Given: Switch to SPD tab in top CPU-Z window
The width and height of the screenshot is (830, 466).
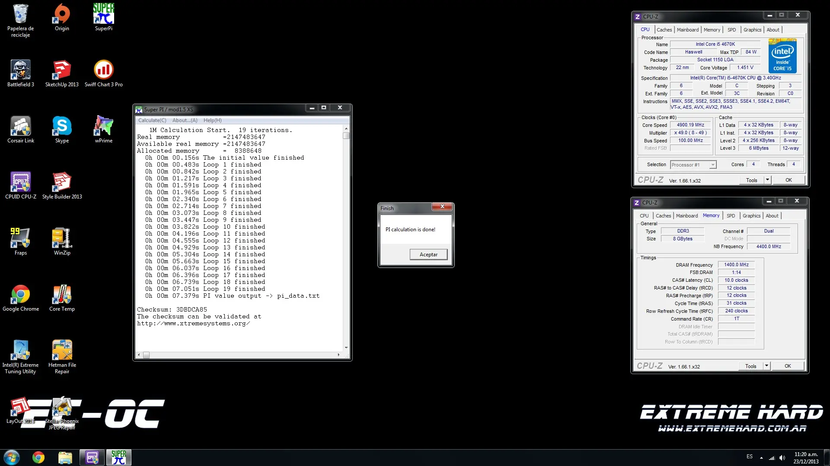Looking at the screenshot, I should (731, 30).
